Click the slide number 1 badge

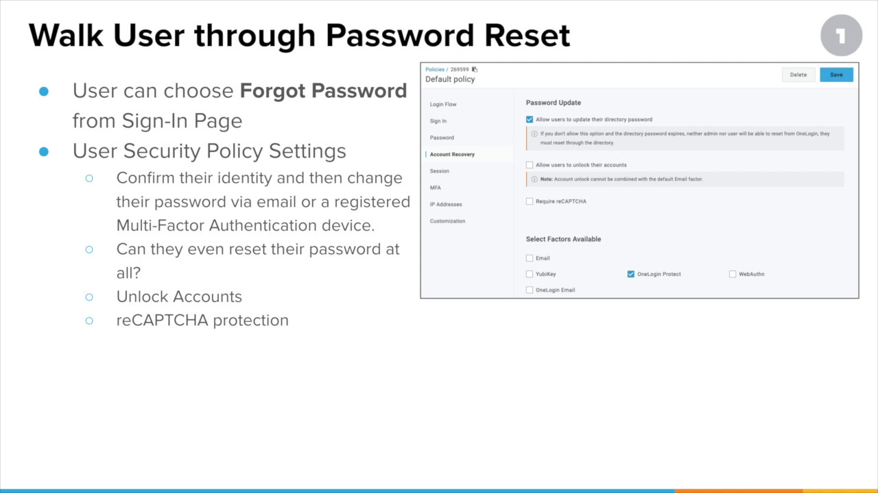[x=841, y=36]
